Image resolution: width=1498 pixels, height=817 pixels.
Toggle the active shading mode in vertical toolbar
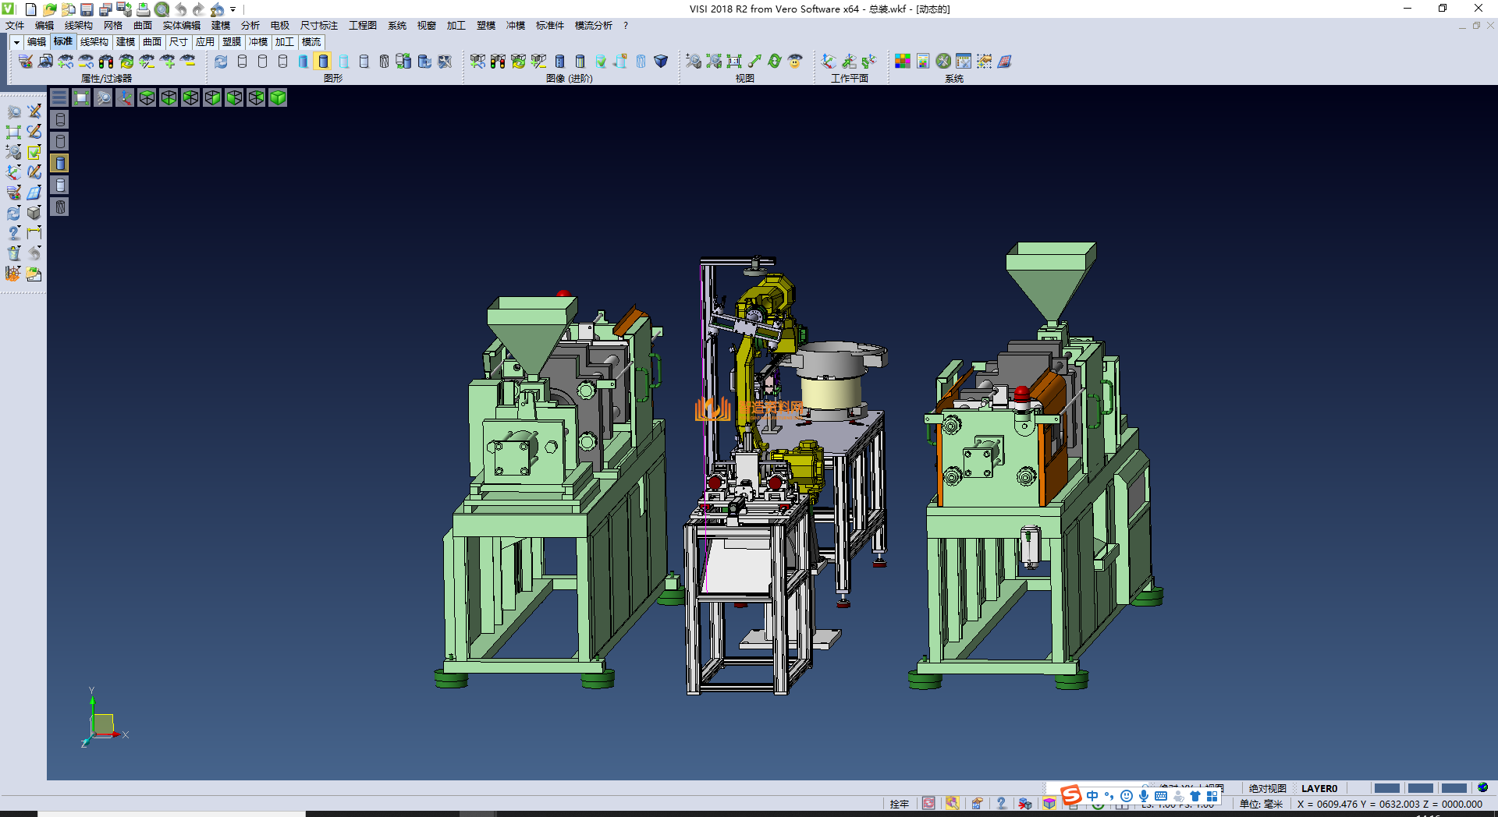(60, 163)
